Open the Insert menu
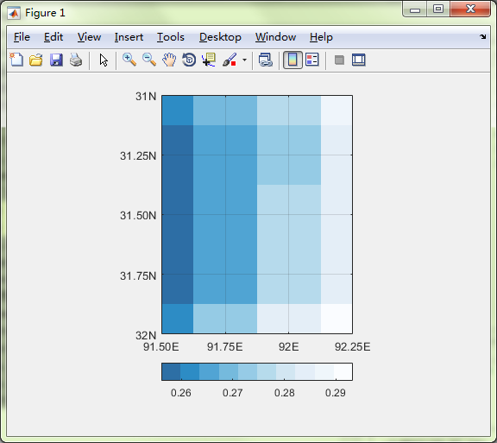Image resolution: width=497 pixels, height=443 pixels. (129, 37)
